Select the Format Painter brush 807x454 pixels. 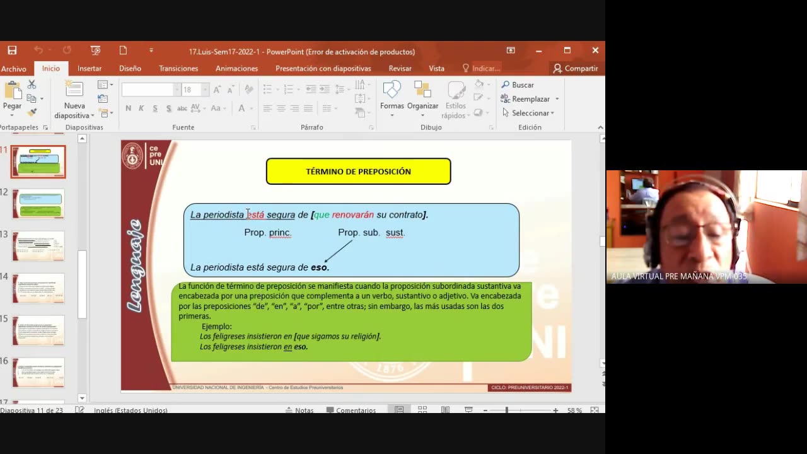pyautogui.click(x=32, y=112)
